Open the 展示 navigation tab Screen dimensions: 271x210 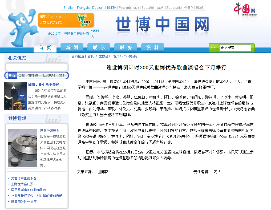pyautogui.click(x=99, y=48)
